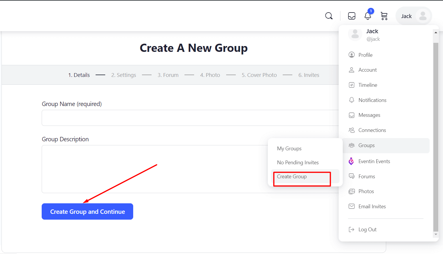The image size is (443, 254).
Task: Open the inbox icon in the top bar
Action: coord(351,16)
